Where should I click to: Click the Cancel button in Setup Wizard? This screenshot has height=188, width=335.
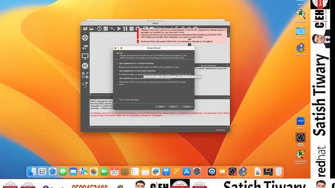(186, 107)
